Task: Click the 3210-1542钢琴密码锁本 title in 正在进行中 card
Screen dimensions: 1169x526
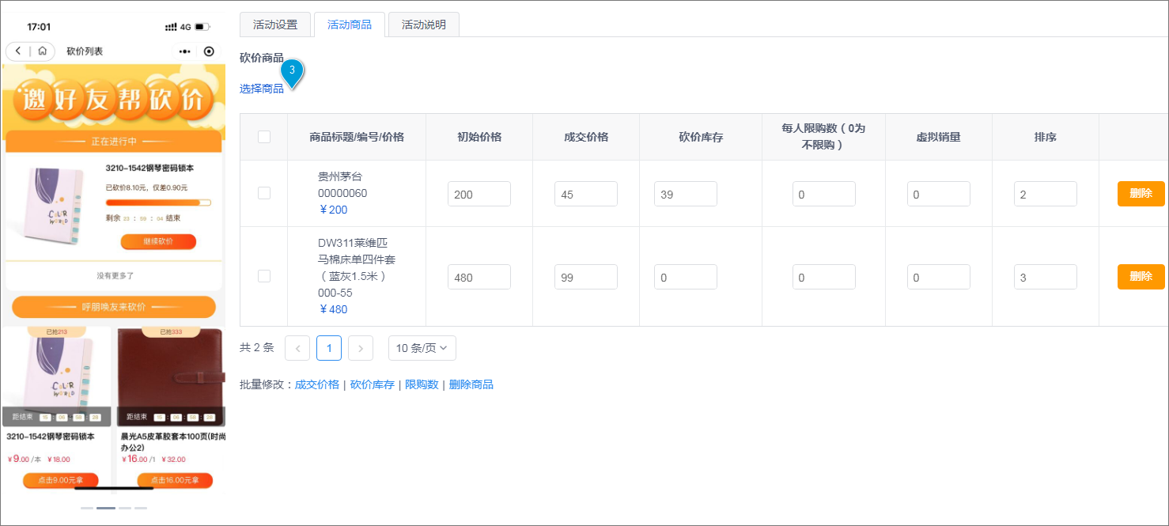Action: 150,168
